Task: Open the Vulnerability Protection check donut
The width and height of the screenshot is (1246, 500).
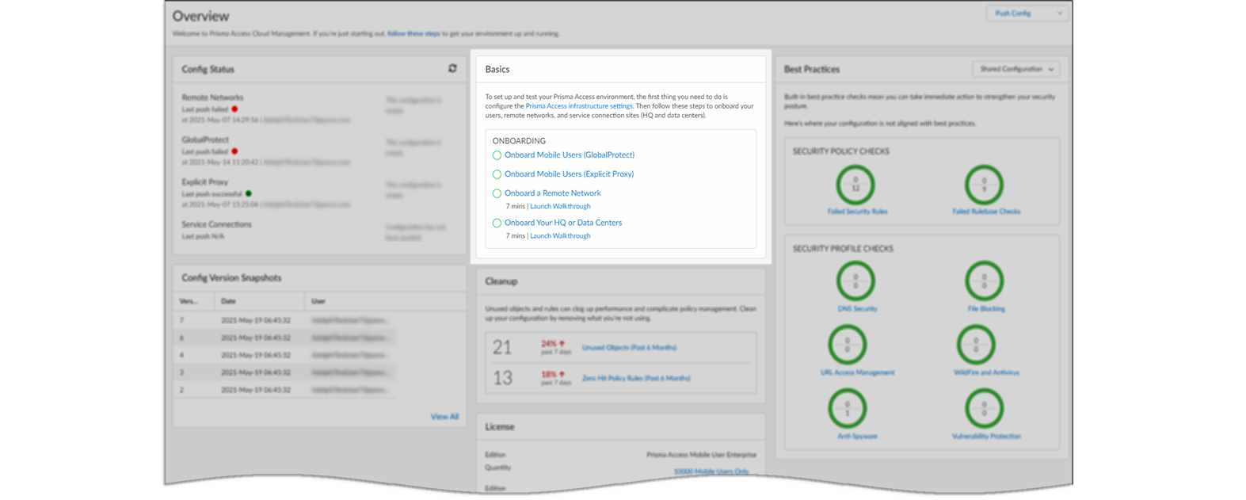Action: click(x=984, y=408)
